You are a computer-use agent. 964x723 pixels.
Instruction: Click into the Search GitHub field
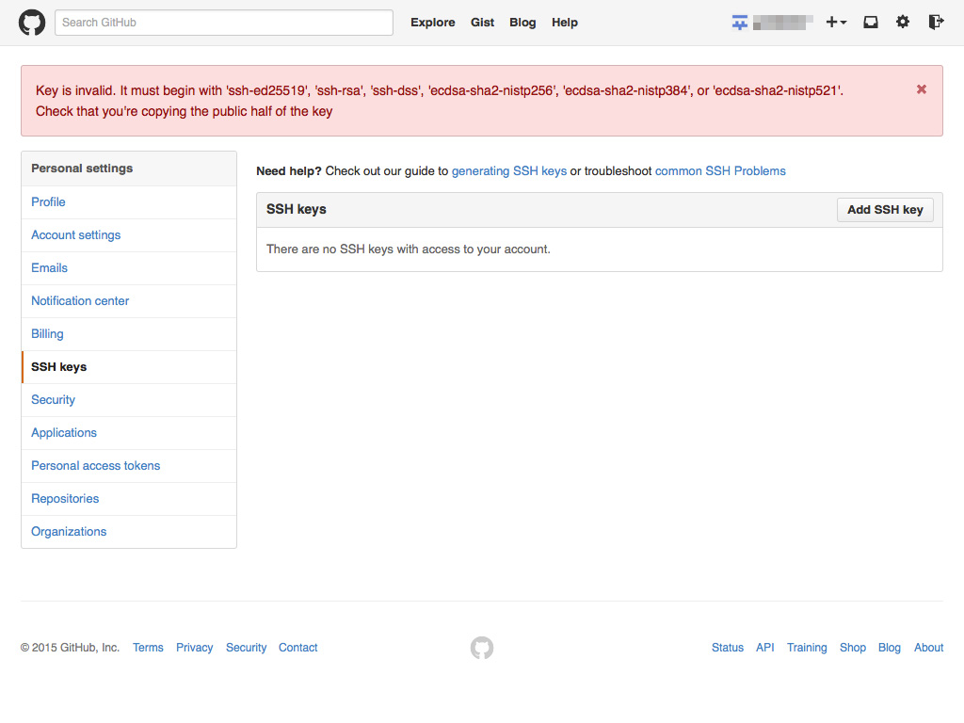tap(224, 23)
